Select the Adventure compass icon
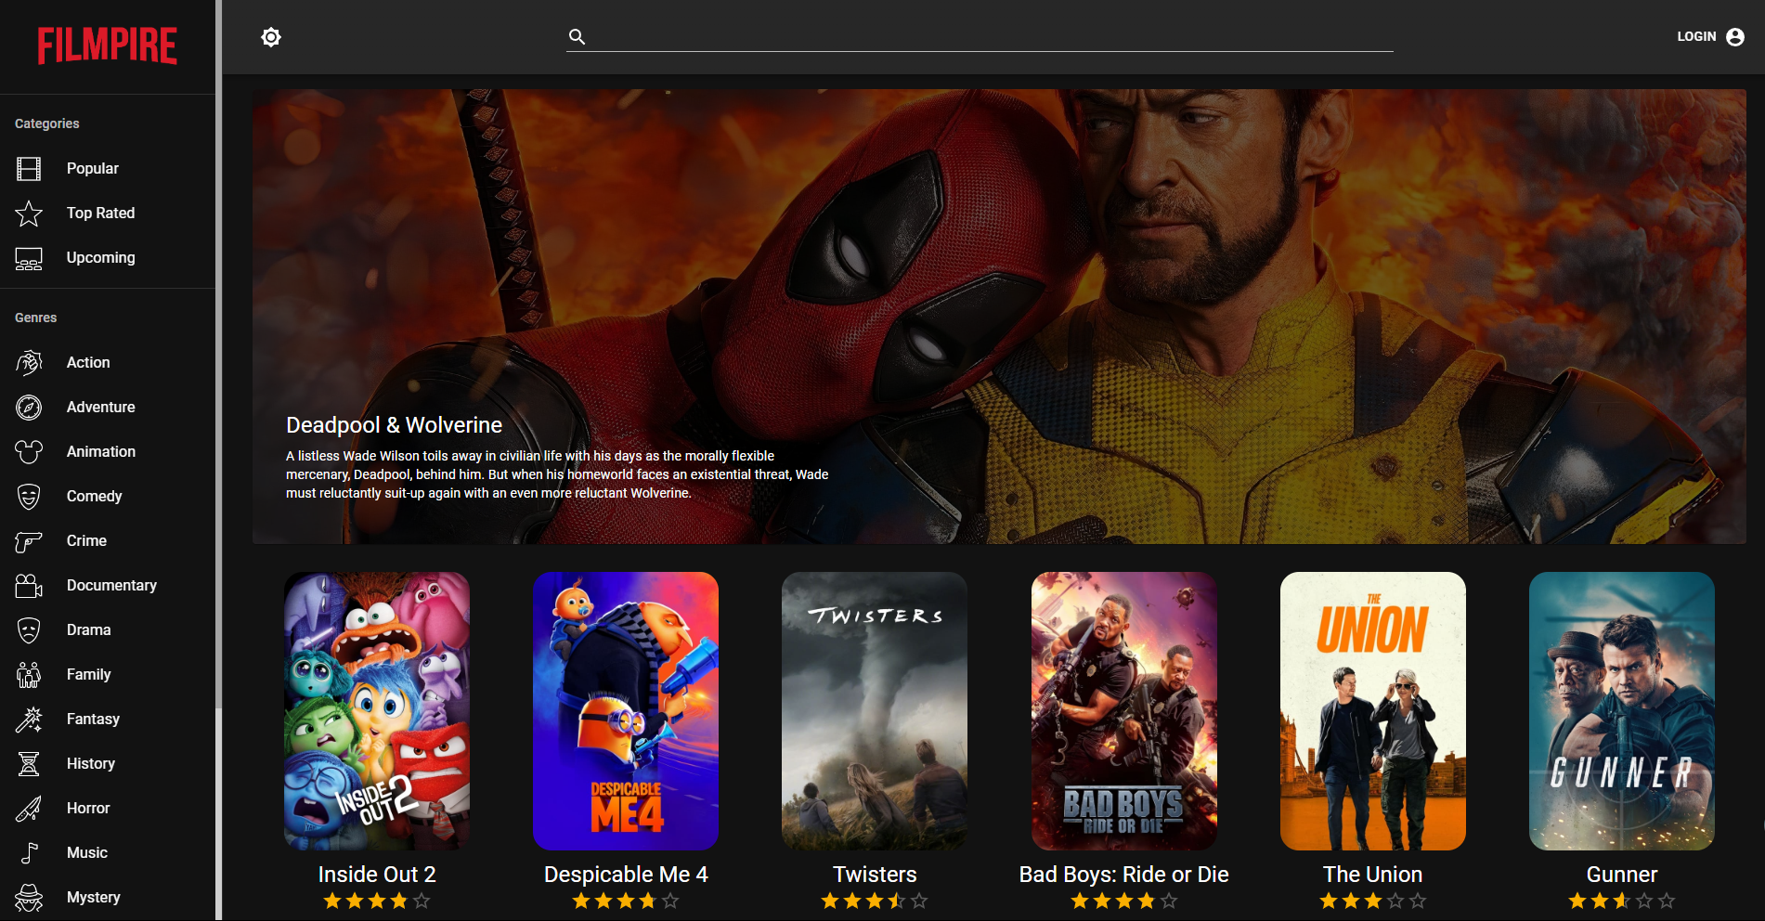Screen dimensions: 1765x921 (29, 408)
